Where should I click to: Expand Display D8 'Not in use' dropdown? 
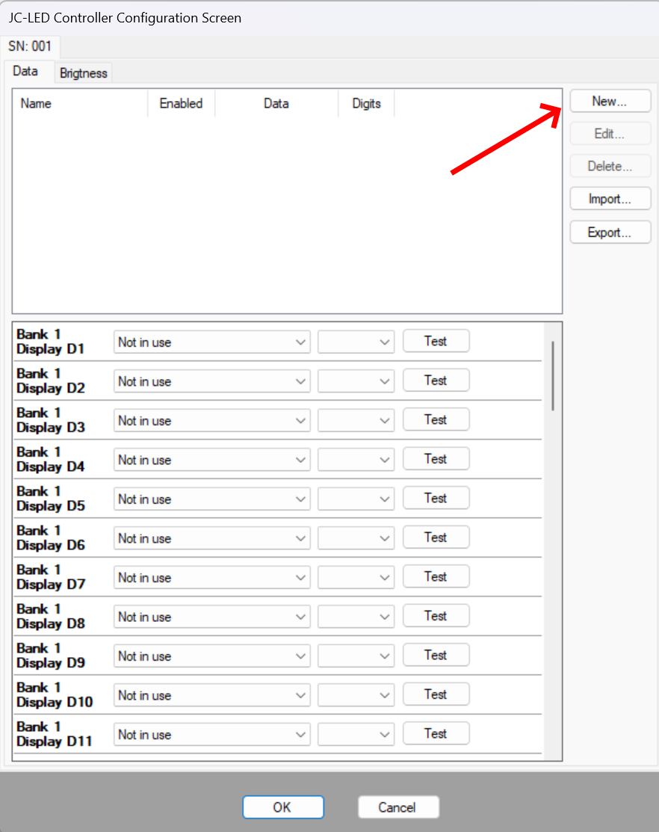pyautogui.click(x=211, y=617)
